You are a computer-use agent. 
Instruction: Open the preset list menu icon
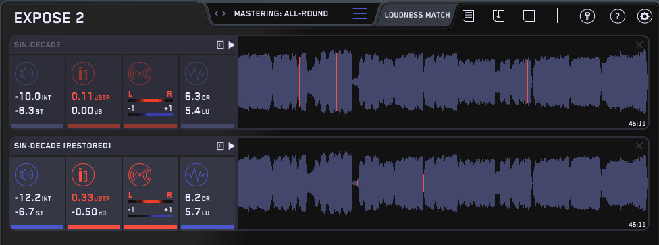(360, 13)
